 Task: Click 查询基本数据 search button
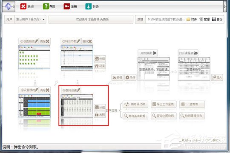(135, 116)
